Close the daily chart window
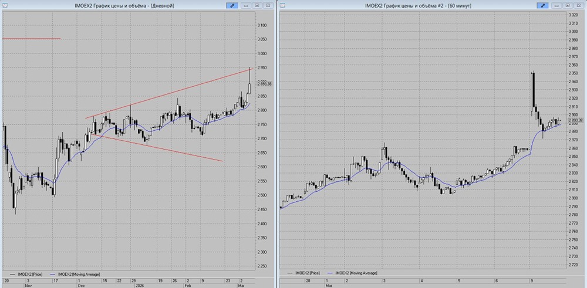Screen dimensions: 587x288 tap(268, 6)
